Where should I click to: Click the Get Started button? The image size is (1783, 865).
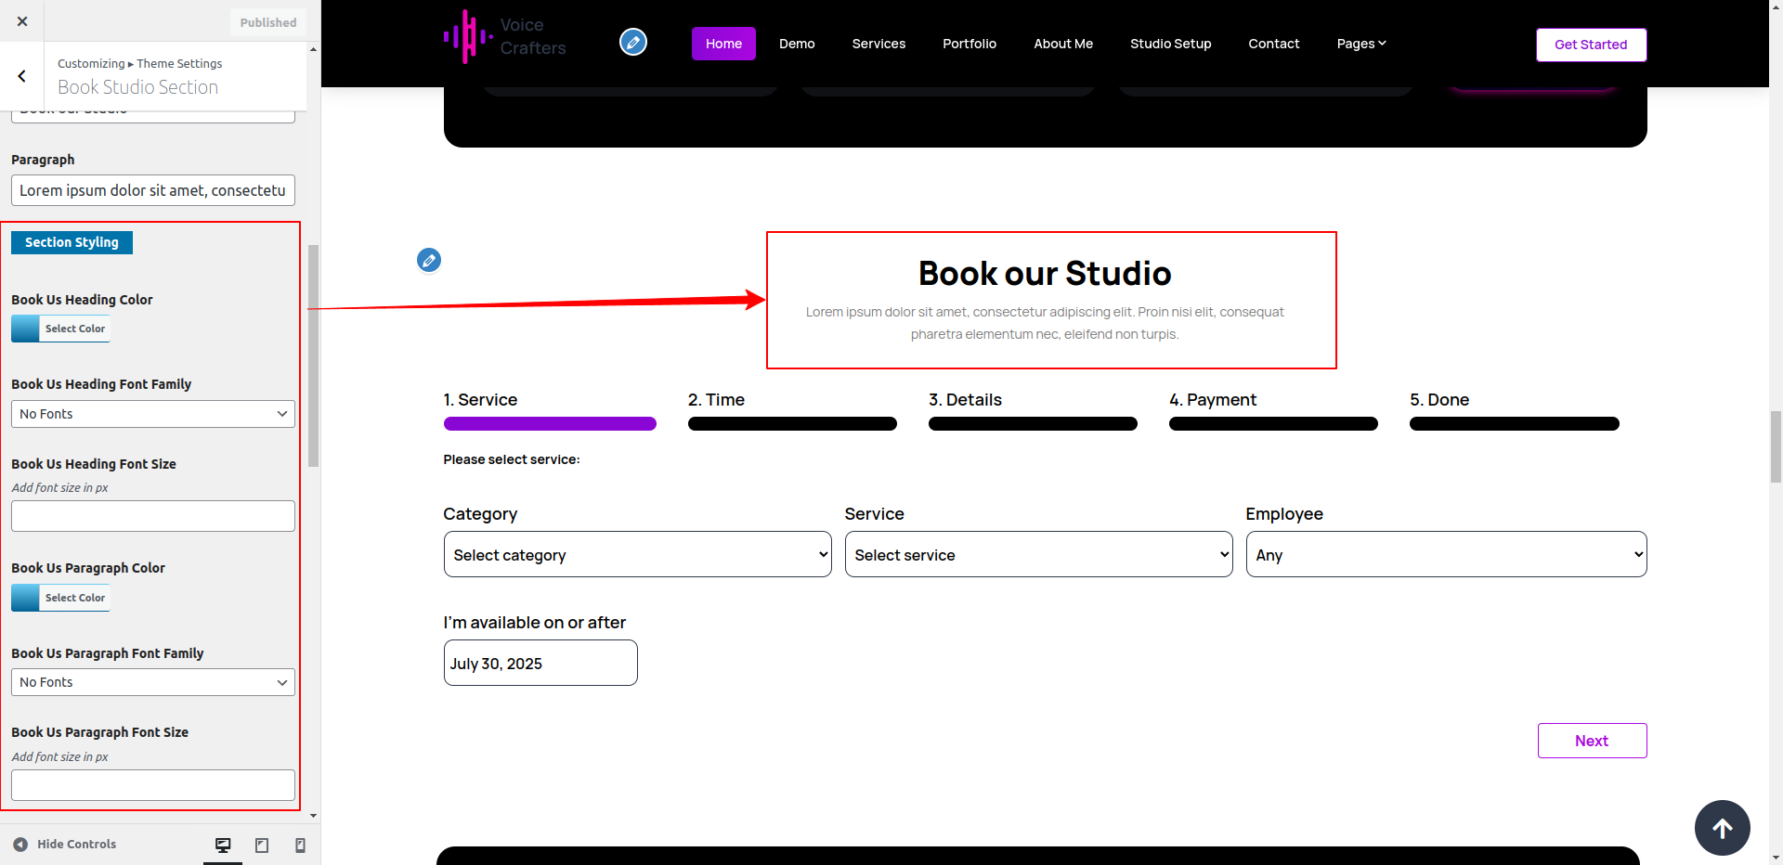point(1590,45)
